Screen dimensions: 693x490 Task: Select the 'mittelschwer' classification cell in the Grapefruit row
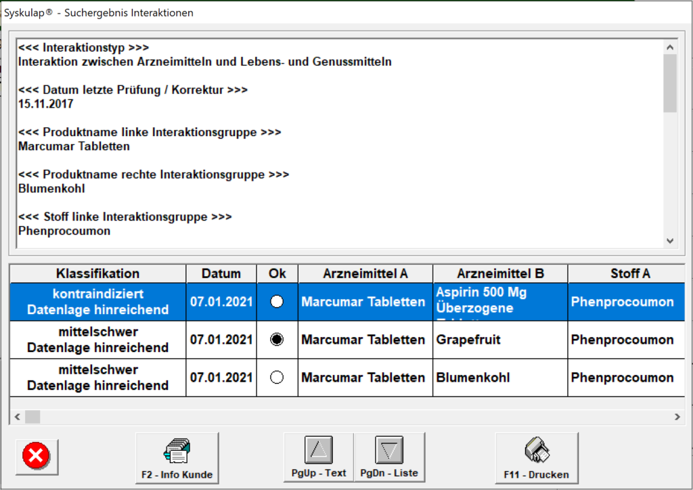[x=97, y=340]
